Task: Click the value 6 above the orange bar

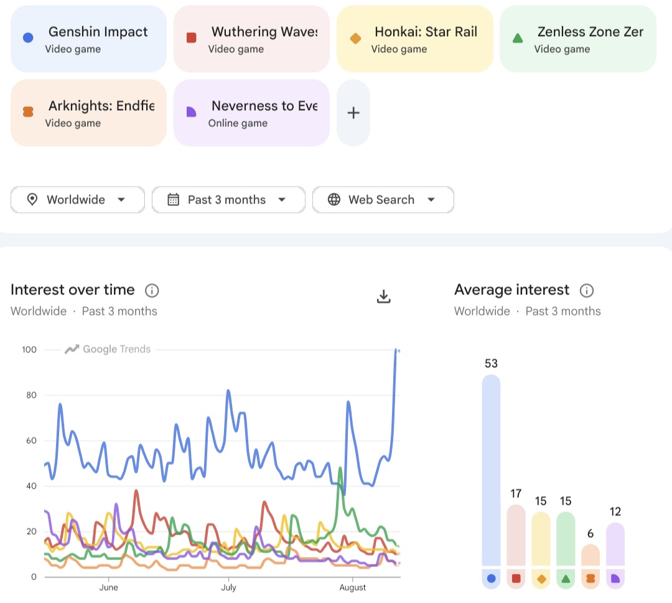Action: click(x=590, y=533)
